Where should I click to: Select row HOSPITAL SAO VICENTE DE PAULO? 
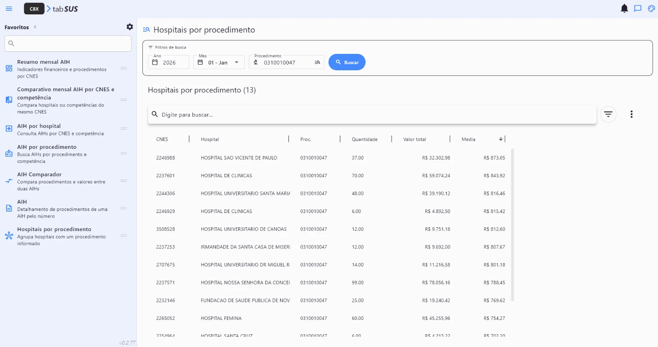coord(331,158)
